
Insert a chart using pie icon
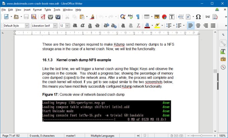(x=164, y=16)
